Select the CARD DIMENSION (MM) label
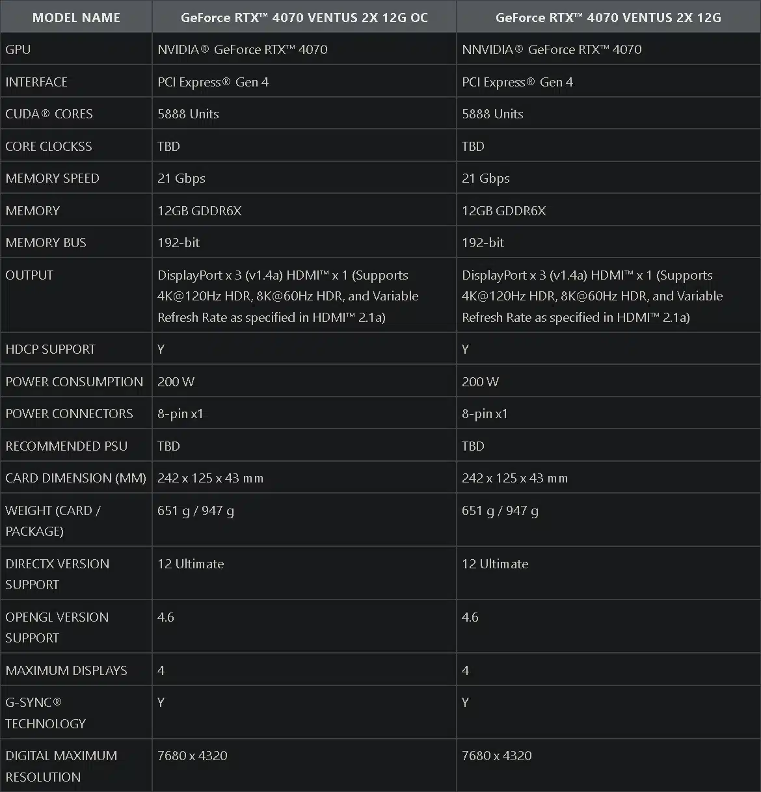 [x=76, y=478]
